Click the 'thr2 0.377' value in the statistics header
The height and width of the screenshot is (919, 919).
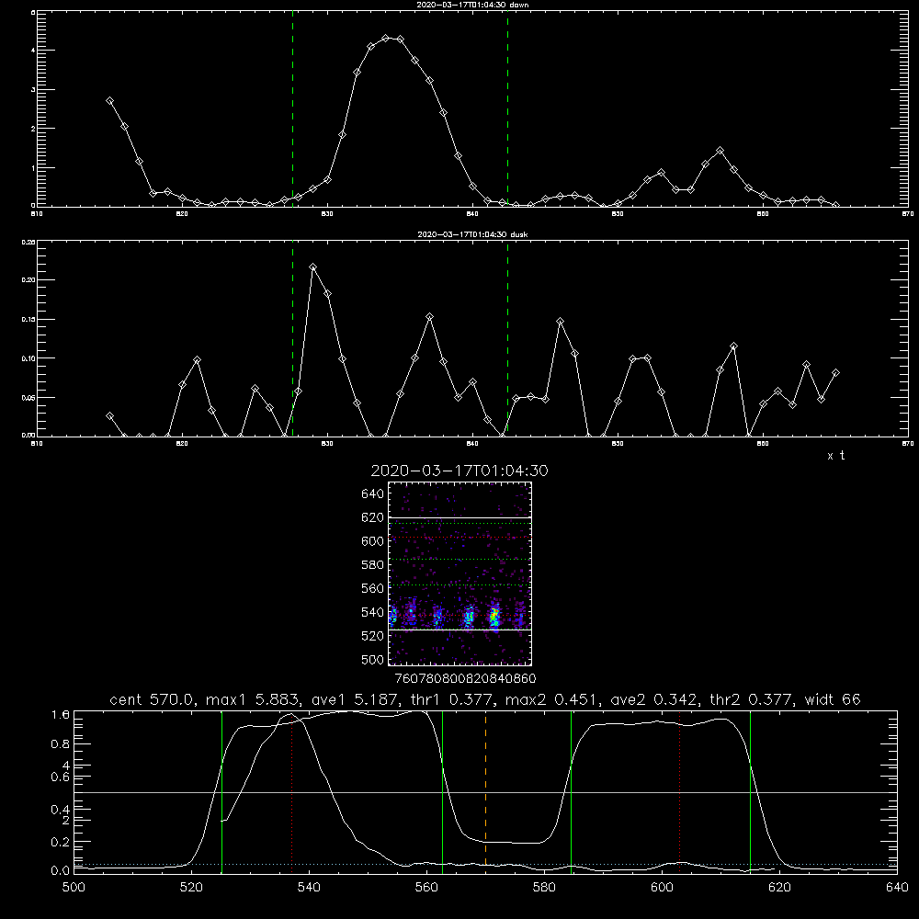[752, 699]
